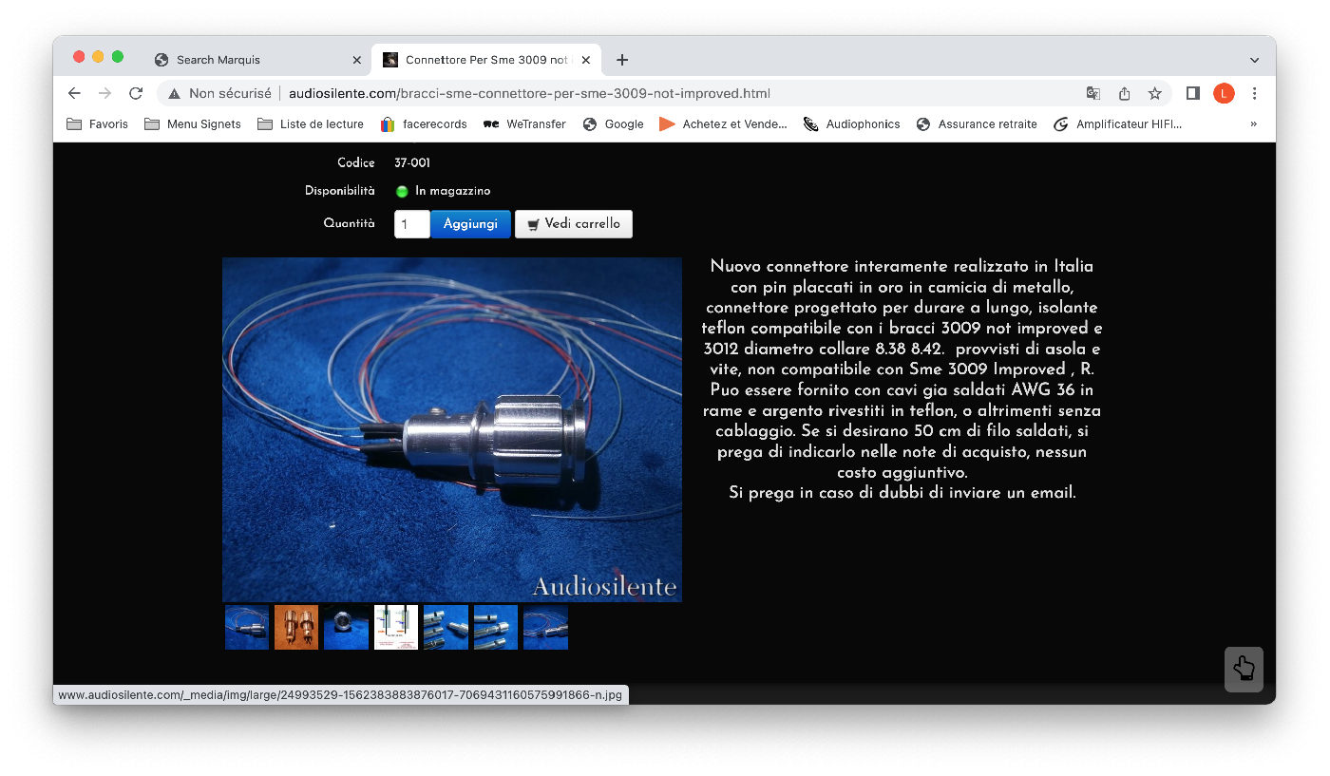Click the hand pointer floating button
The height and width of the screenshot is (776, 1330).
(1244, 670)
